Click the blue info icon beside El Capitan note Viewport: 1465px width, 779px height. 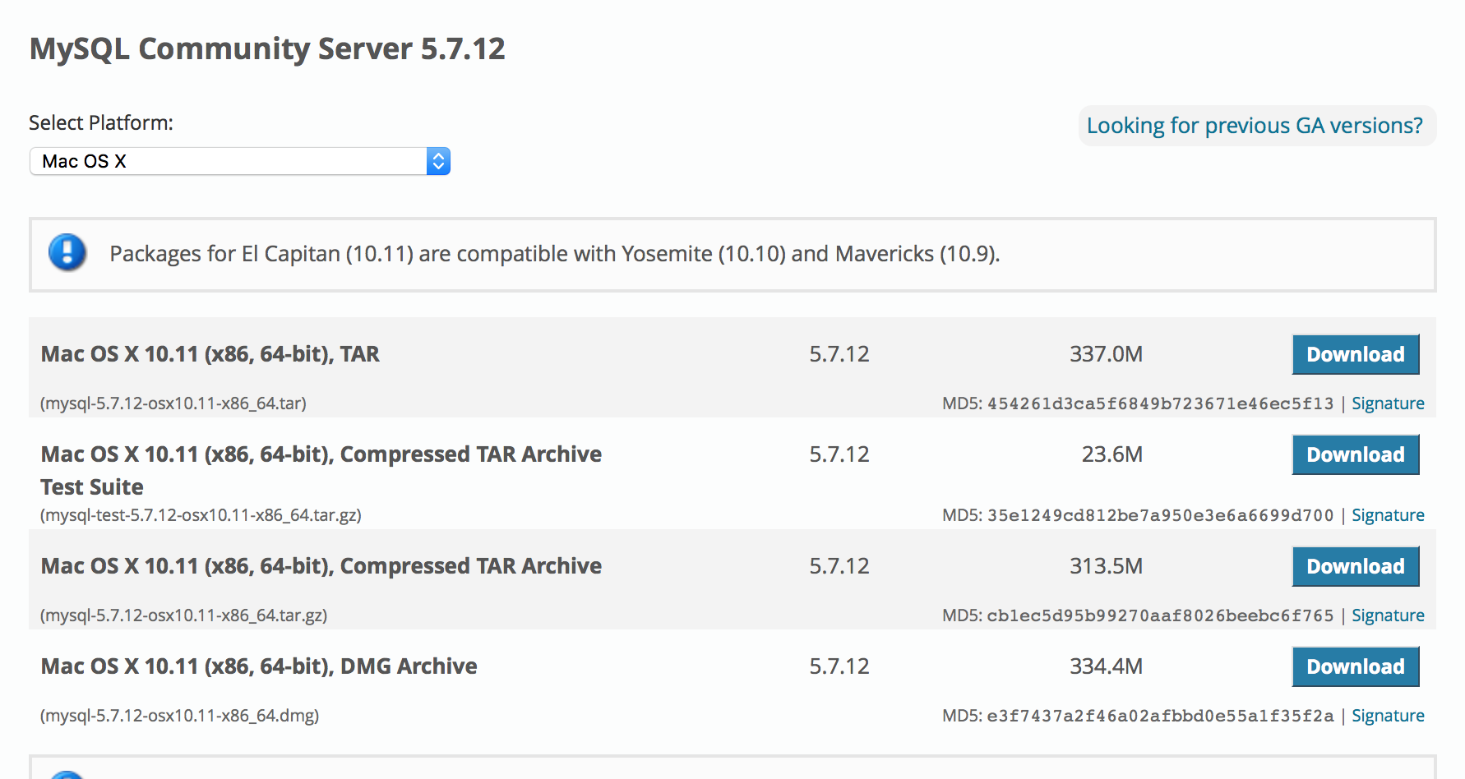click(67, 252)
